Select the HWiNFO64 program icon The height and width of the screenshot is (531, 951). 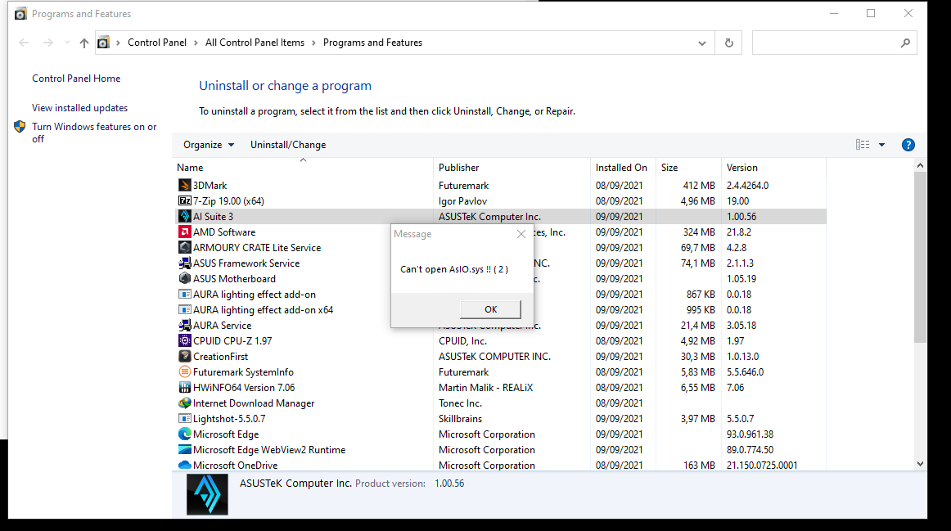185,387
